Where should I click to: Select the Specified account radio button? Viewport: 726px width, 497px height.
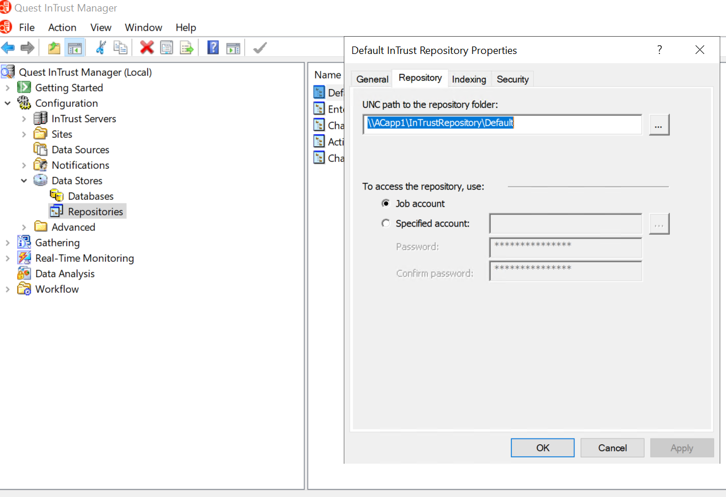point(386,223)
